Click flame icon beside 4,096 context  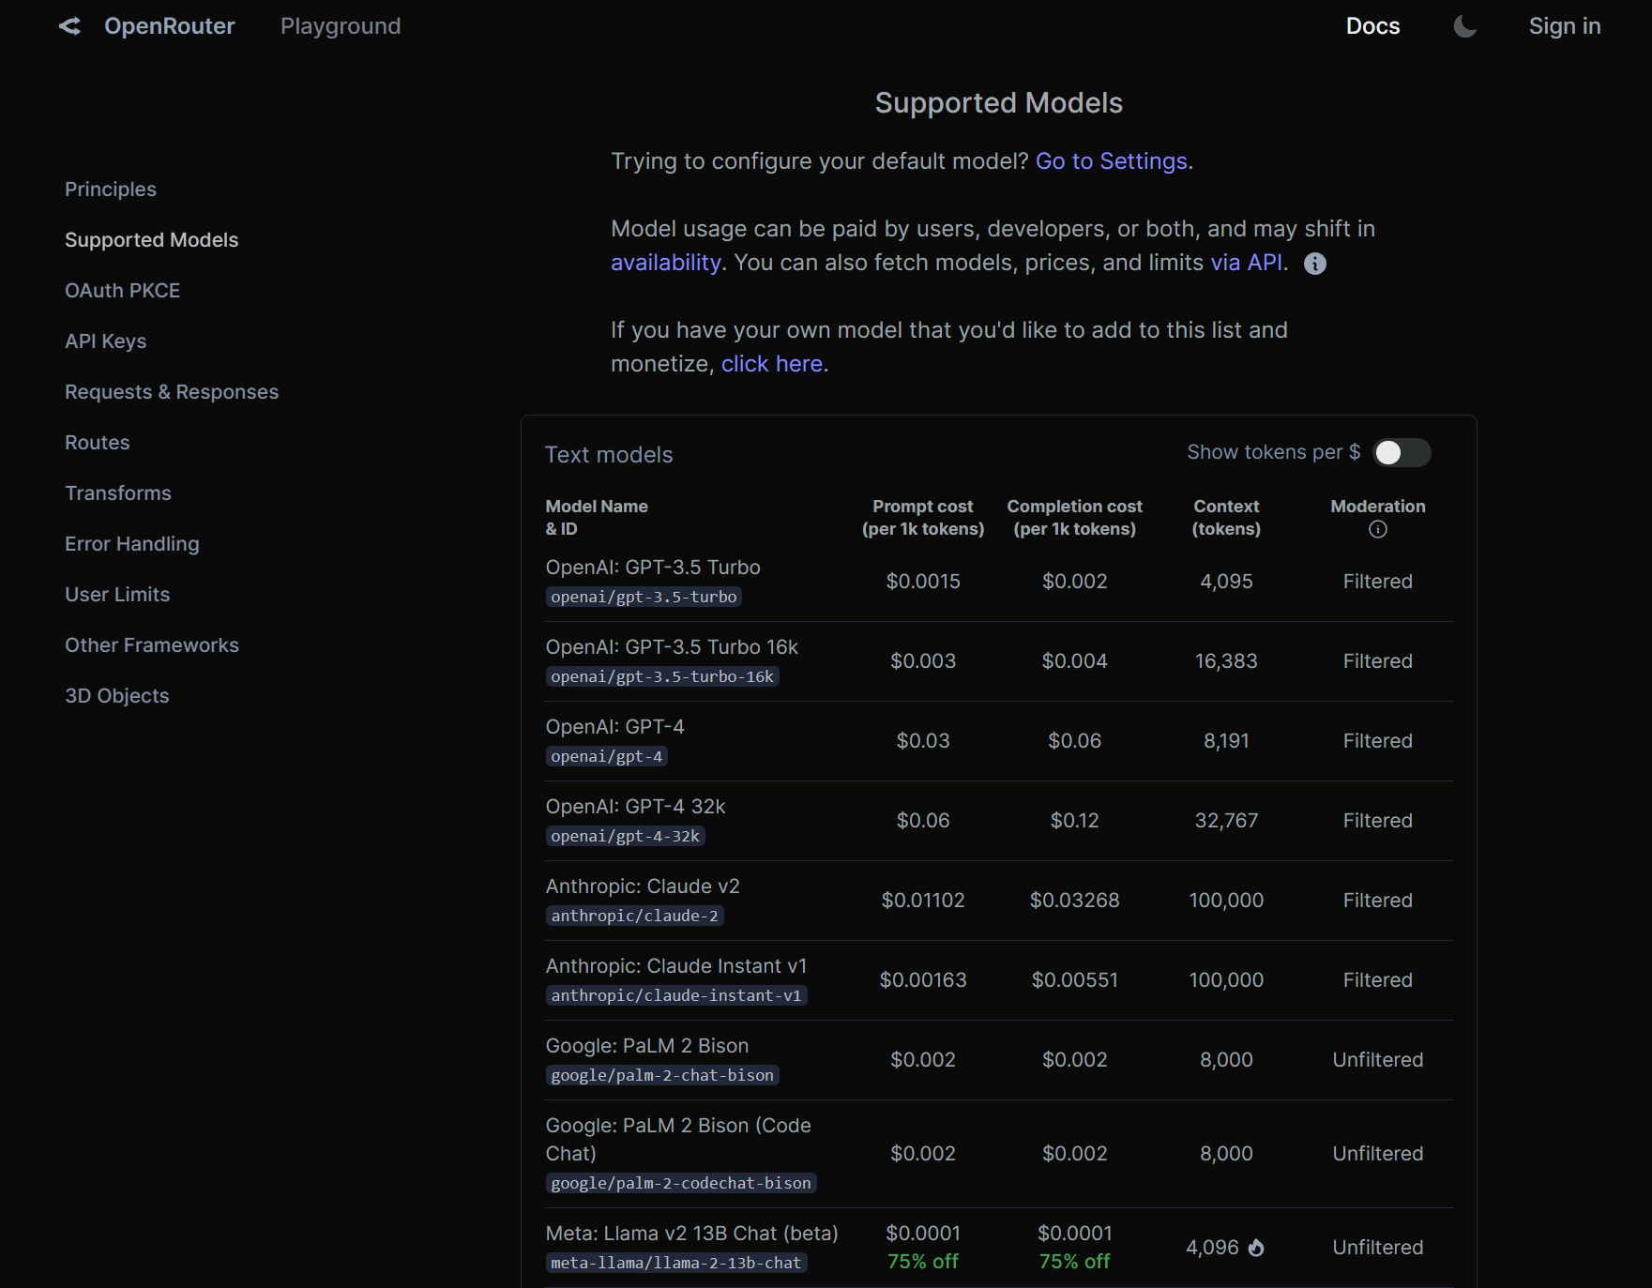coord(1256,1248)
